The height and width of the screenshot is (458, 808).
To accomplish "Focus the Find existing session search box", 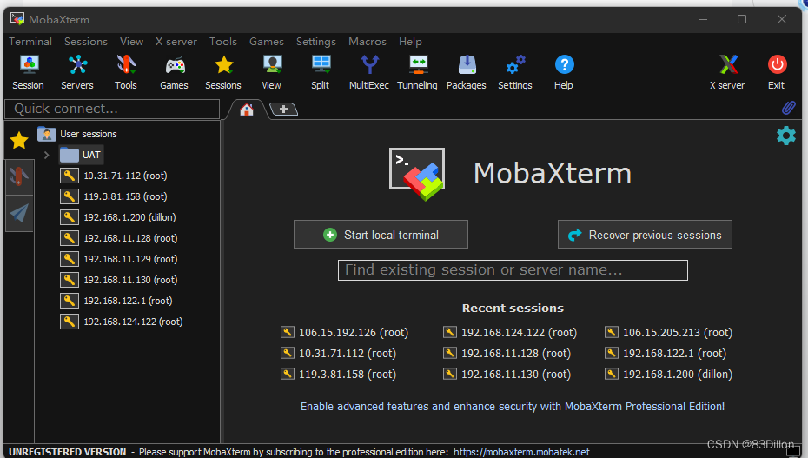I will [x=513, y=270].
